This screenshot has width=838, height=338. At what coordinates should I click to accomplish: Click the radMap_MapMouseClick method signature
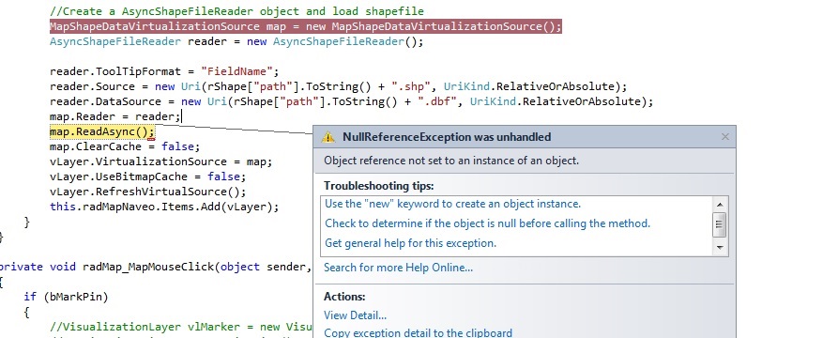point(156,267)
